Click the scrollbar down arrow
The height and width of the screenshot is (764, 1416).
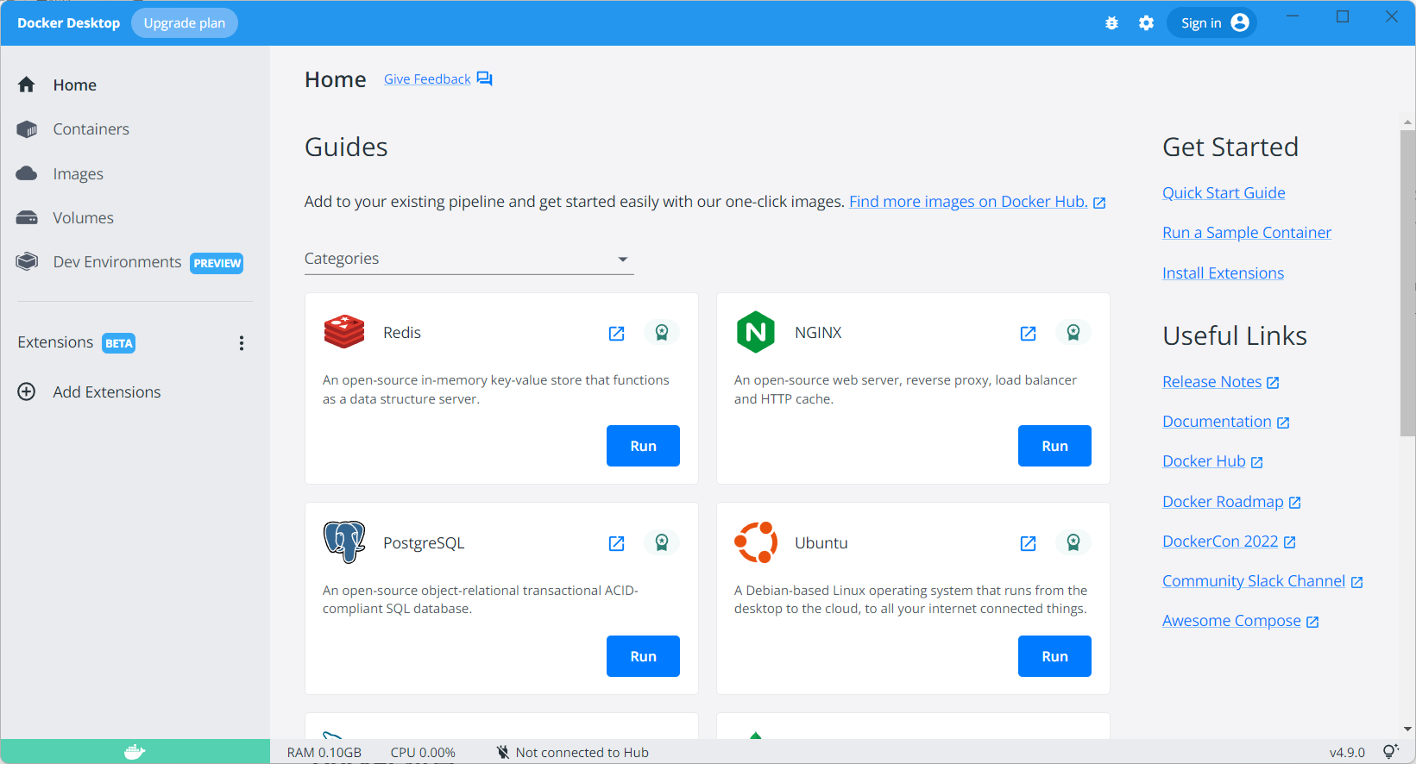[x=1407, y=730]
